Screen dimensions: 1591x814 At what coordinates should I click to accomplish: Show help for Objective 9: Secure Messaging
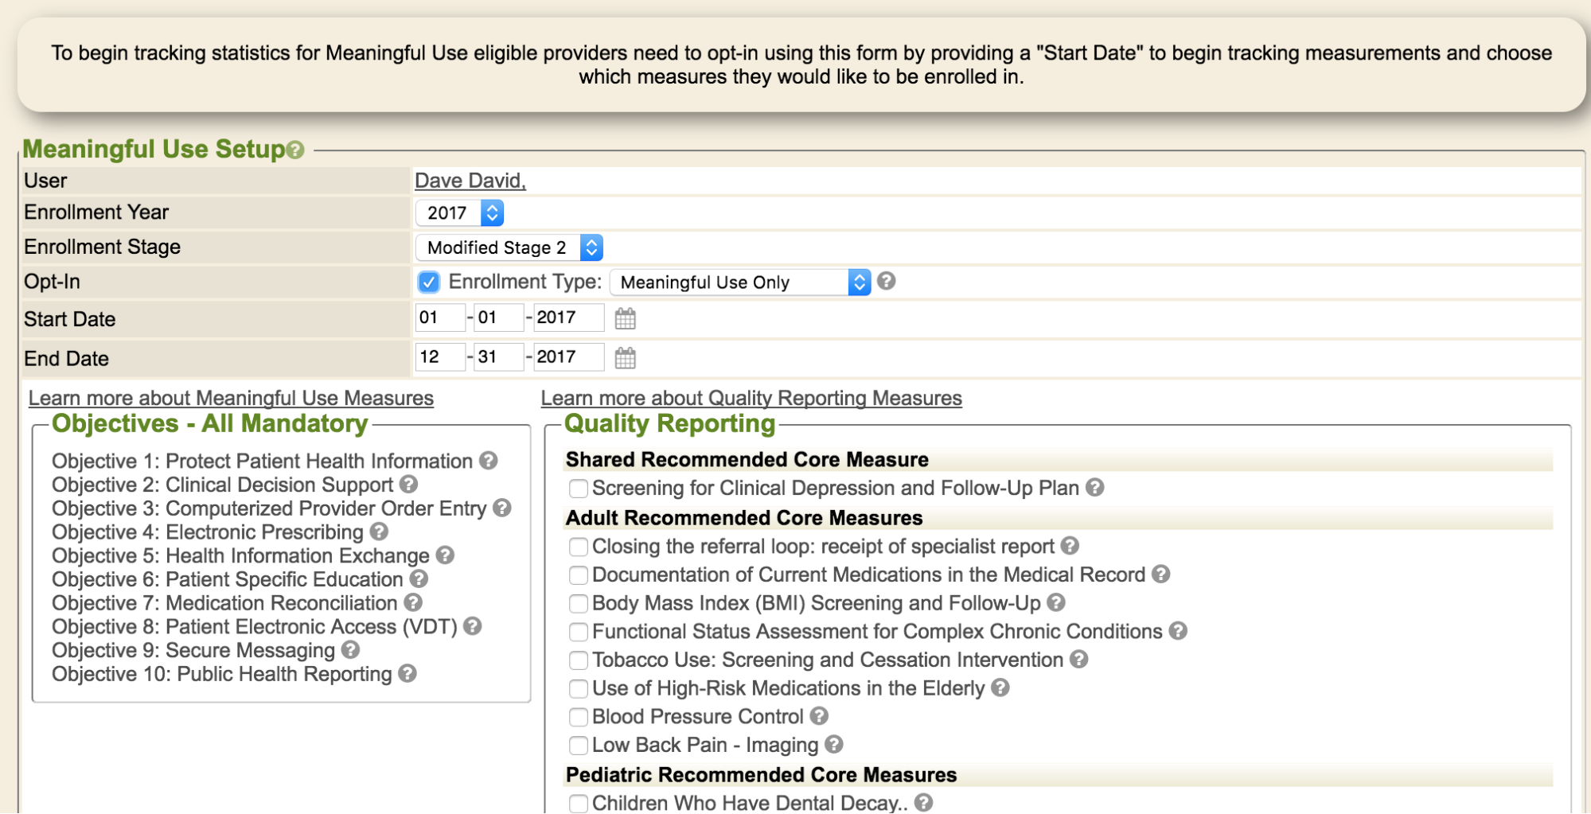tap(350, 649)
